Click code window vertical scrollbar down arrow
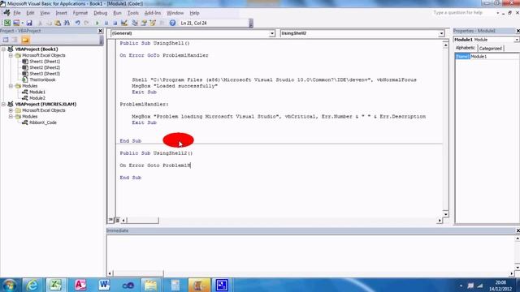Image resolution: width=520 pixels, height=292 pixels. tap(445, 214)
